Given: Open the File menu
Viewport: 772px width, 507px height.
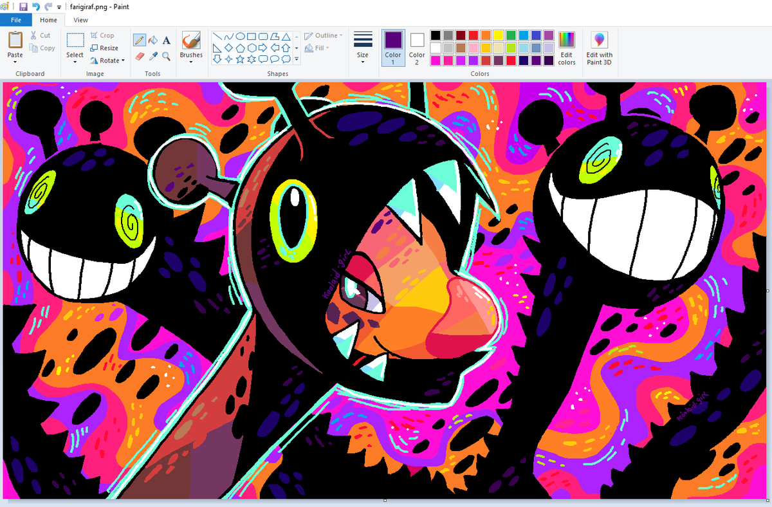Looking at the screenshot, I should [x=15, y=20].
